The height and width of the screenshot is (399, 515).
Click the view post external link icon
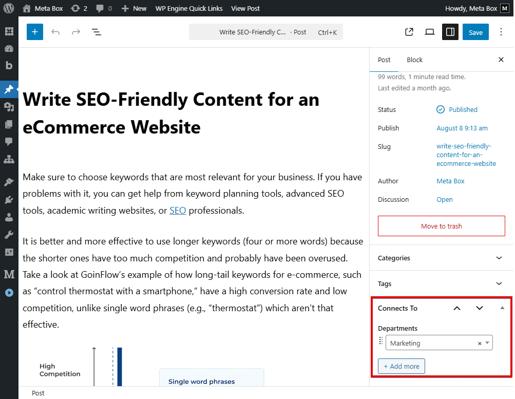tap(409, 32)
